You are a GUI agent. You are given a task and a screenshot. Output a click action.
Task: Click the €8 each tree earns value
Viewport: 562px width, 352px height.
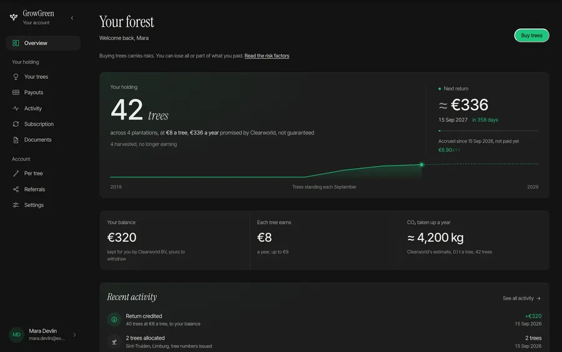coord(265,238)
